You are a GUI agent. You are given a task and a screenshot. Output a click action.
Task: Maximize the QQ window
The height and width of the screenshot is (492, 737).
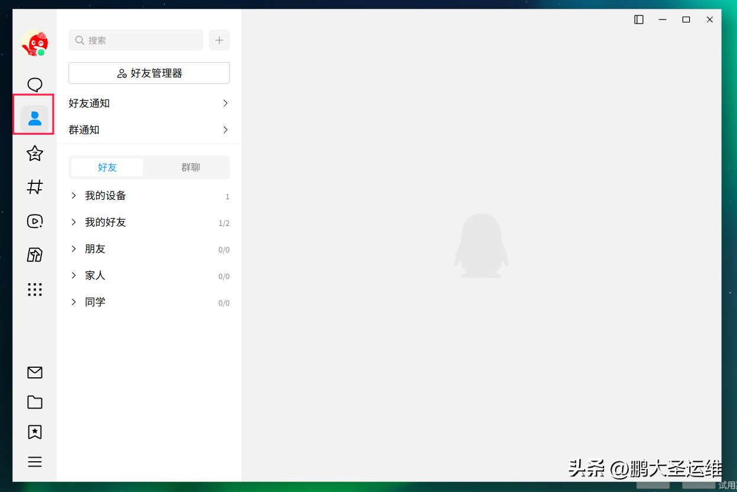[686, 20]
